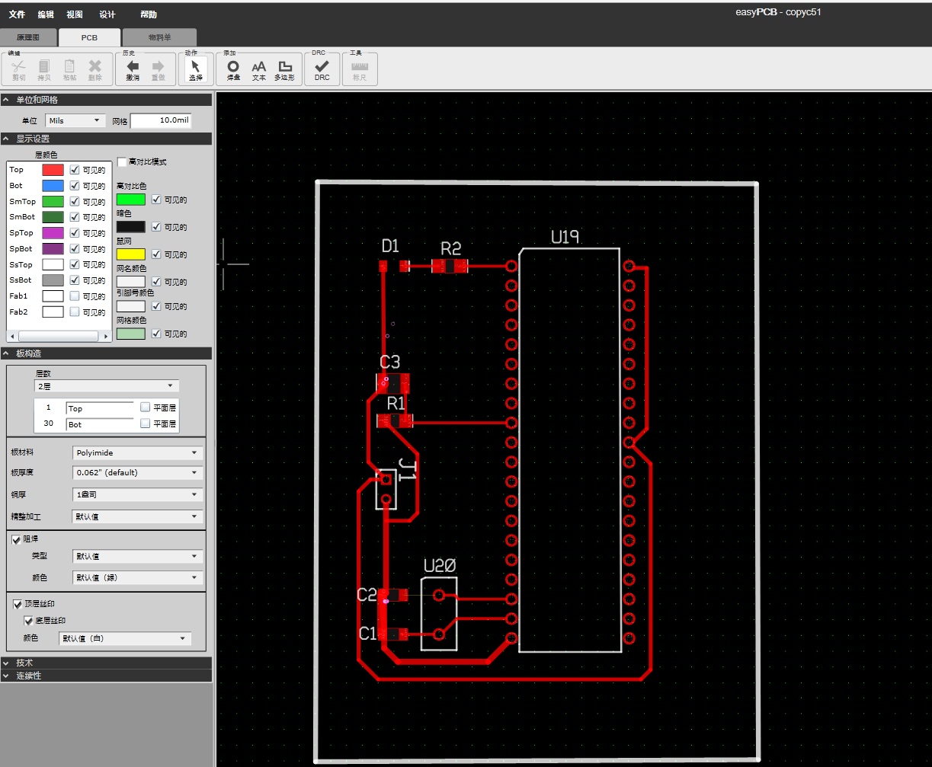
Task: Enable high contrast mode (高对比模式) checkbox
Action: [x=122, y=162]
